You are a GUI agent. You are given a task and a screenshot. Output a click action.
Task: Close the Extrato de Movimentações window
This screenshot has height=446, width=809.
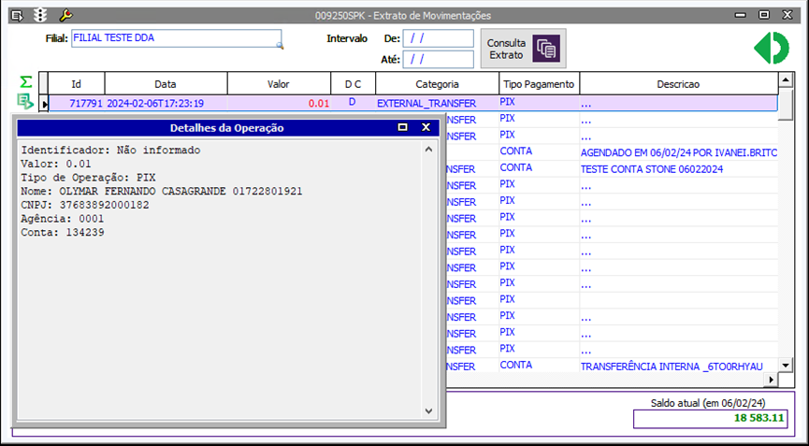pos(787,16)
